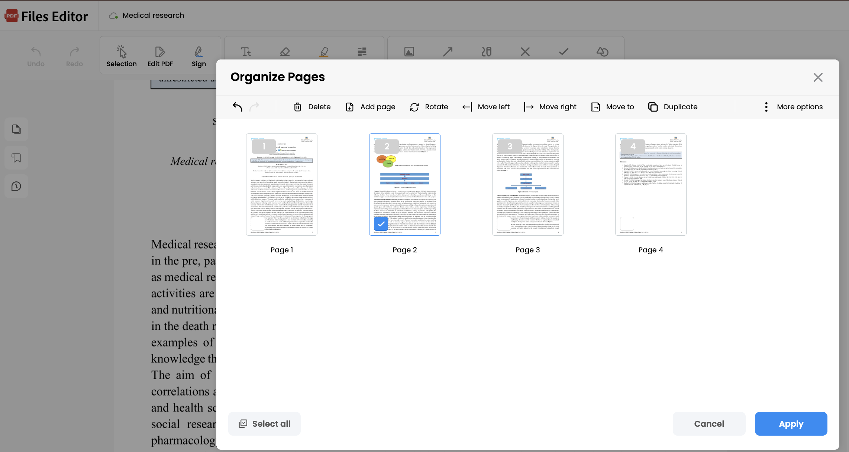The image size is (849, 452).
Task: Click the Page 1 label
Action: coord(282,250)
